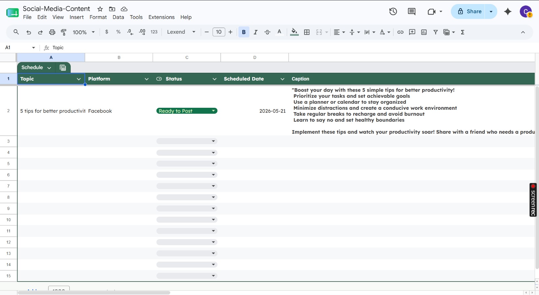
Task: Click the Move to folder icon
Action: click(x=112, y=9)
